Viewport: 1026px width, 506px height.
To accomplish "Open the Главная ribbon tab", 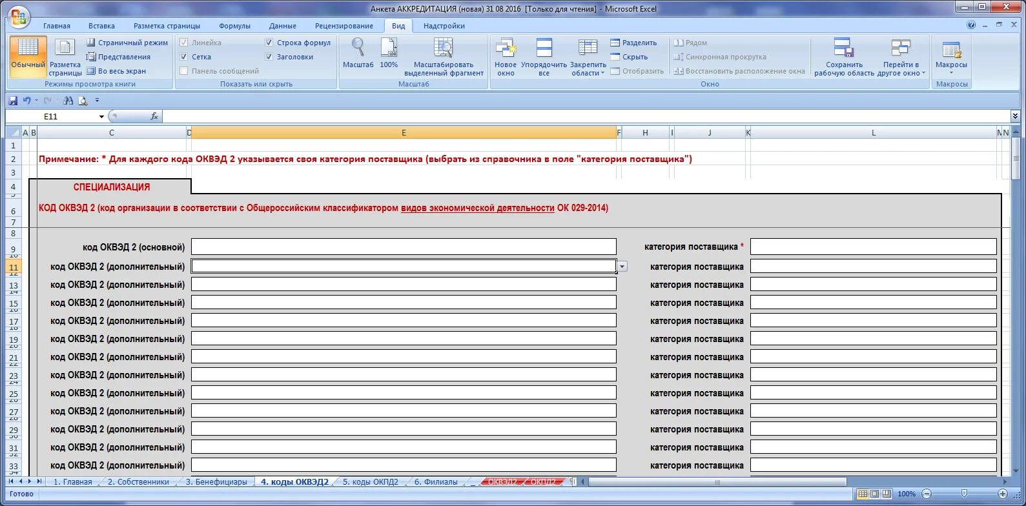I will (57, 26).
